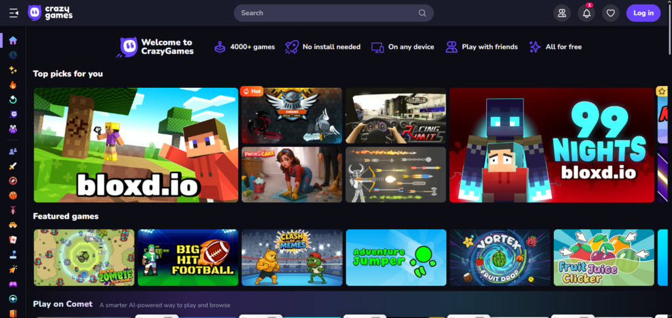Image resolution: width=672 pixels, height=318 pixels.
Task: Click the CrazyGames logo
Action: [x=51, y=13]
